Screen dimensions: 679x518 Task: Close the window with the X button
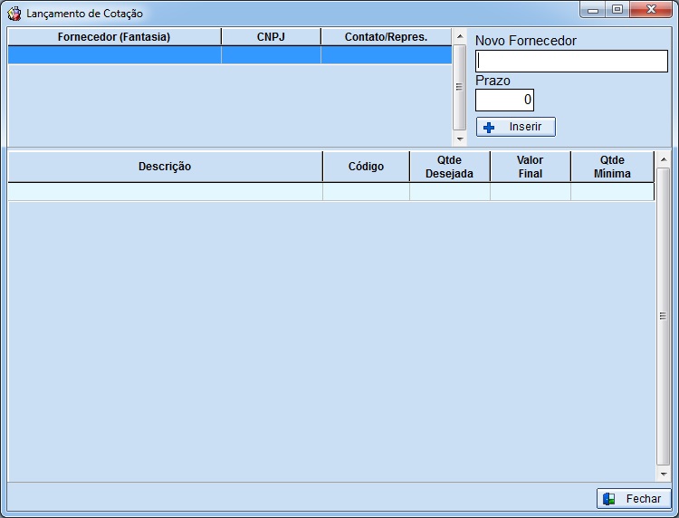651,10
